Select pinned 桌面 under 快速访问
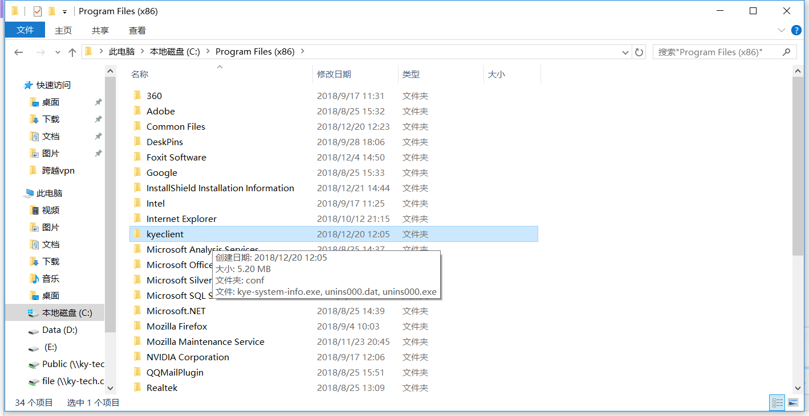Viewport: 809px width, 416px height. [x=51, y=102]
